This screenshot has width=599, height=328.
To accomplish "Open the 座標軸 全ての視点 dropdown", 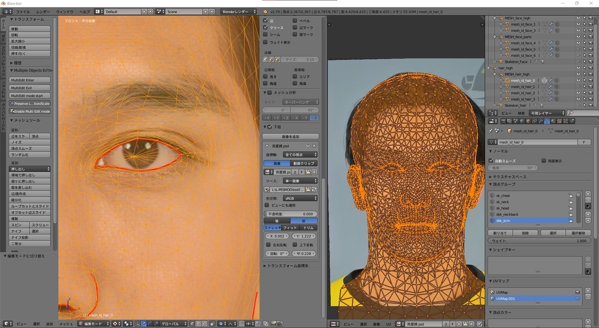I will click(300, 154).
